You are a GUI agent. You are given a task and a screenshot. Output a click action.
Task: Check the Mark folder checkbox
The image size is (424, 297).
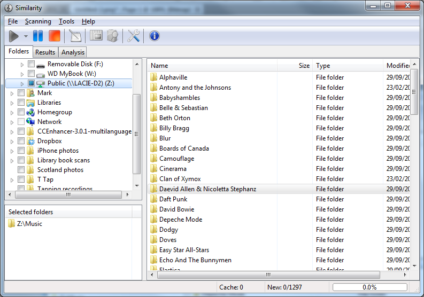(21, 93)
